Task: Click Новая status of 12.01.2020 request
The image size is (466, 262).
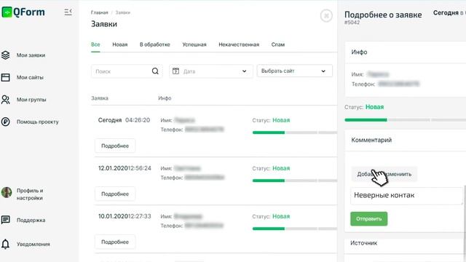Action: (281, 168)
